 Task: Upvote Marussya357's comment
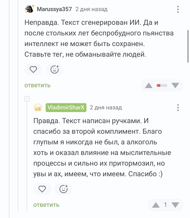pyautogui.click(x=149, y=86)
